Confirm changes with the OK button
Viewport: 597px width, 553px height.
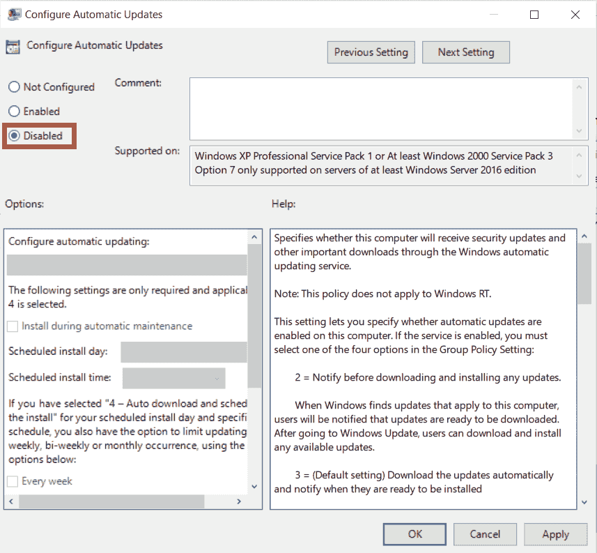click(414, 534)
